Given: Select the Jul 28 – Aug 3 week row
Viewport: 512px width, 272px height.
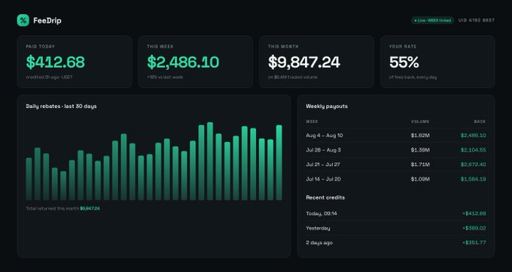Looking at the screenshot, I should point(396,150).
